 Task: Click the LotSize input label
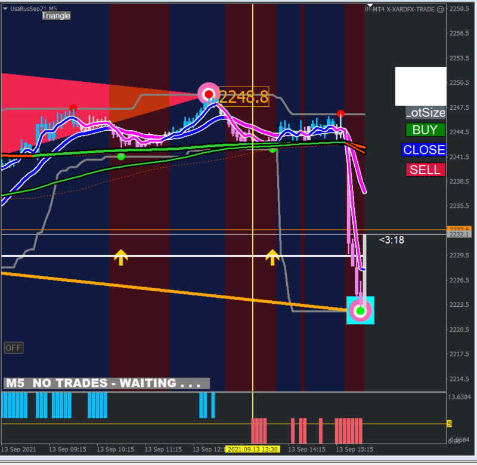426,113
